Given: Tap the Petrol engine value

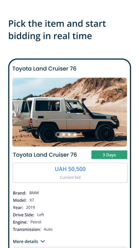Looking at the screenshot, I should (36, 222).
